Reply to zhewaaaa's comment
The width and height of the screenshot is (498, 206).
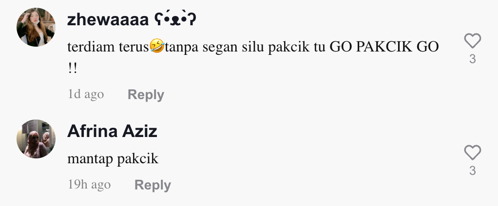click(146, 95)
